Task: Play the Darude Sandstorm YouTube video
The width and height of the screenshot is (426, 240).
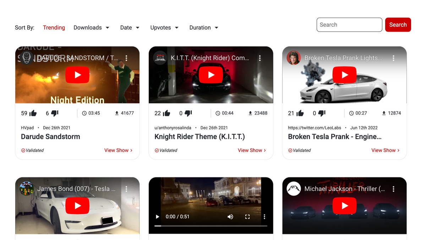Action: [x=77, y=75]
